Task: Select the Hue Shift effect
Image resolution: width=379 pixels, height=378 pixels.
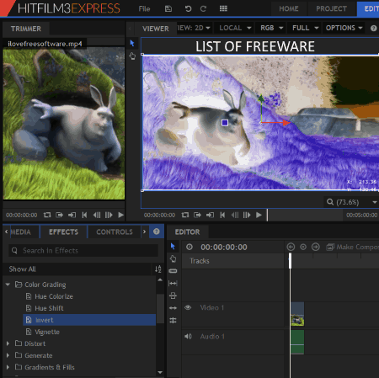Action: point(49,308)
